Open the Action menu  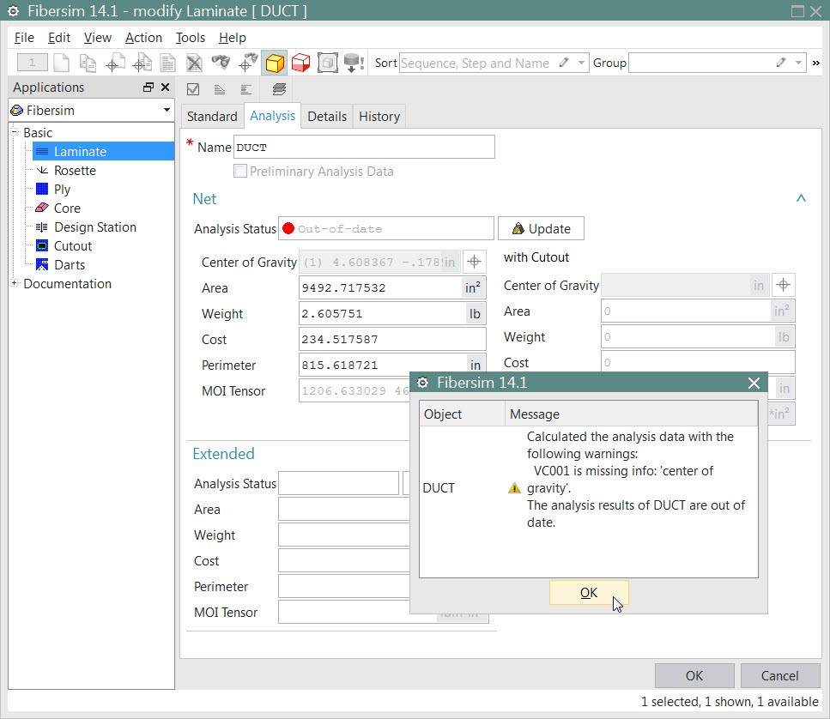point(142,37)
